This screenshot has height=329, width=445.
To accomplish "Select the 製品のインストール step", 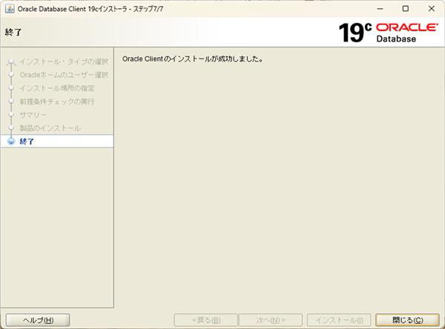I will [50, 127].
